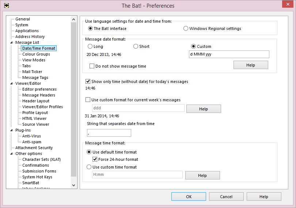296x208 pixels.
Task: Collapse the Other options tree node
Action: (12, 154)
